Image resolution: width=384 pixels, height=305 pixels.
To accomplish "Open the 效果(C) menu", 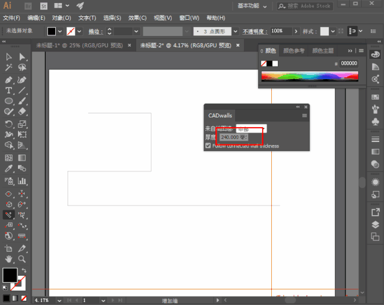I will tap(137, 18).
